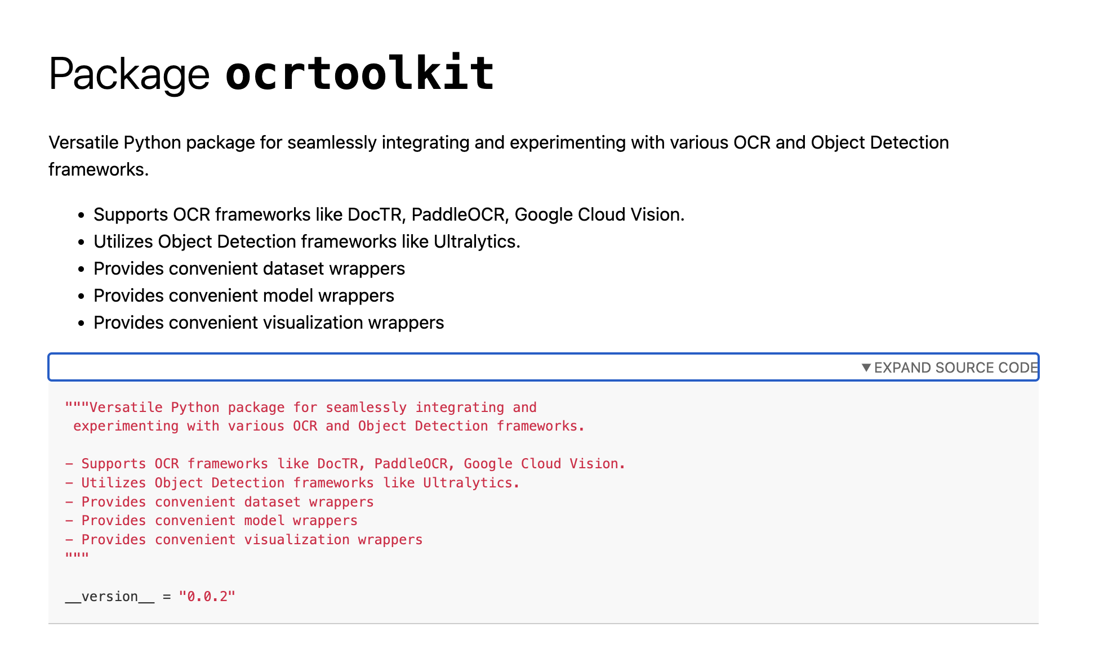
Task: Select the Package ocrtoolkit heading
Action: (270, 72)
